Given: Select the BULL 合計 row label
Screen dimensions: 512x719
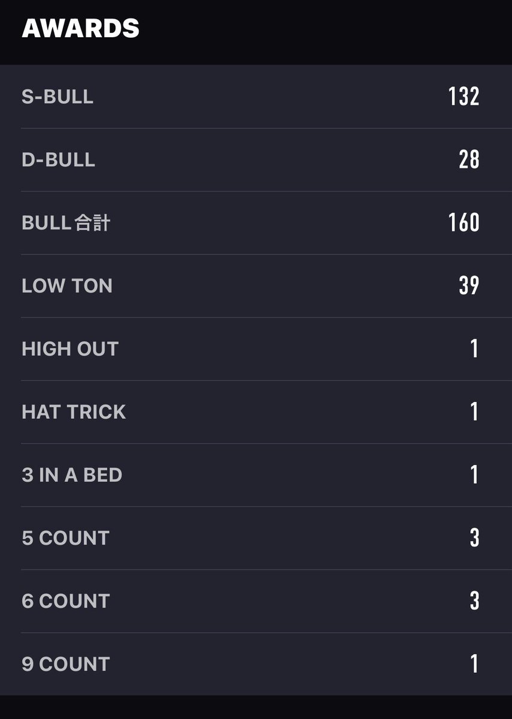Looking at the screenshot, I should (x=66, y=223).
